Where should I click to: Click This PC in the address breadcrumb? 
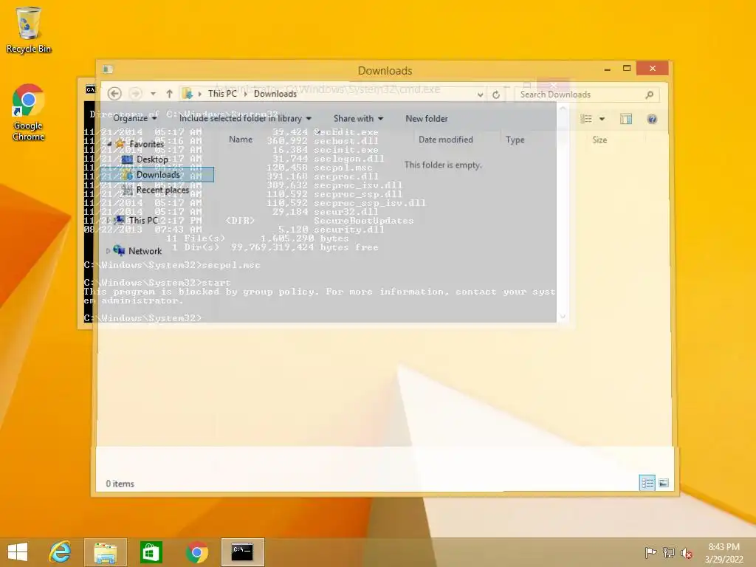click(x=222, y=94)
